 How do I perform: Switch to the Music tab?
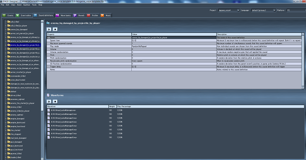[x=106, y=15]
